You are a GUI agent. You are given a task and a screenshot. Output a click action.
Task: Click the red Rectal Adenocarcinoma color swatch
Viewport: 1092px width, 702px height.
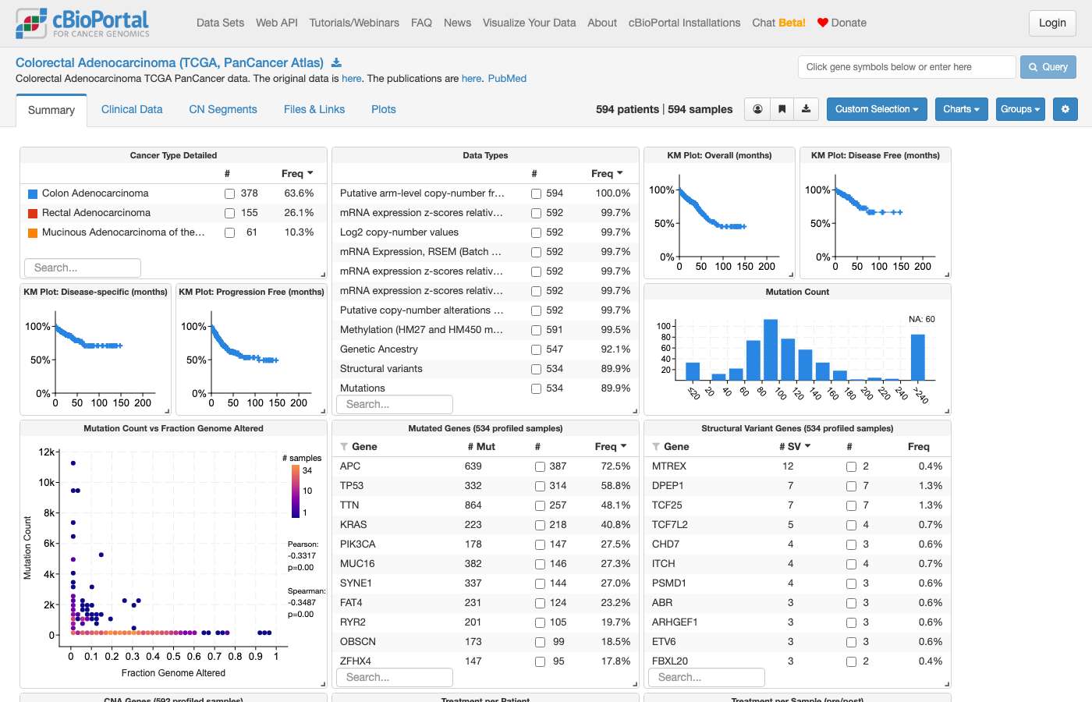[x=33, y=213]
